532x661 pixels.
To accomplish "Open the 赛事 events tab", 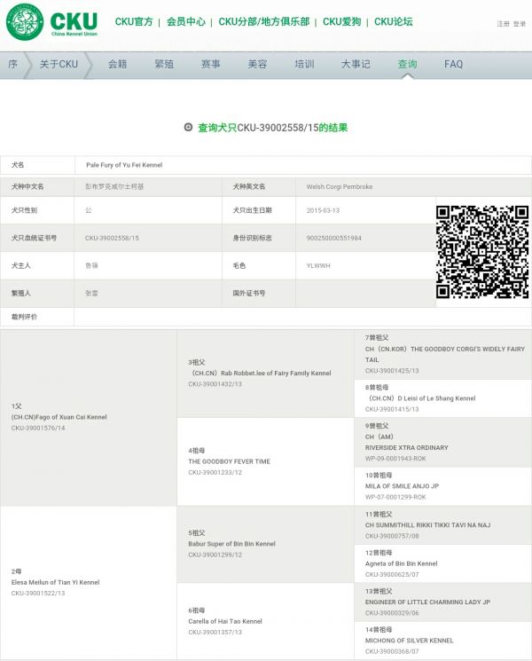I will [211, 64].
